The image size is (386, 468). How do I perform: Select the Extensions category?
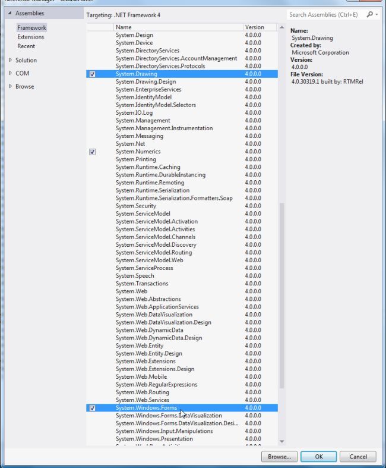point(31,37)
